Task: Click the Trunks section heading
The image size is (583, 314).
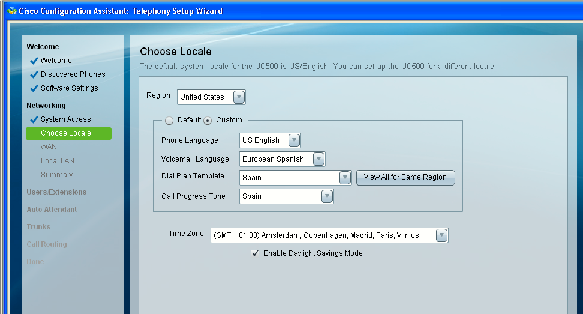Action: point(38,227)
